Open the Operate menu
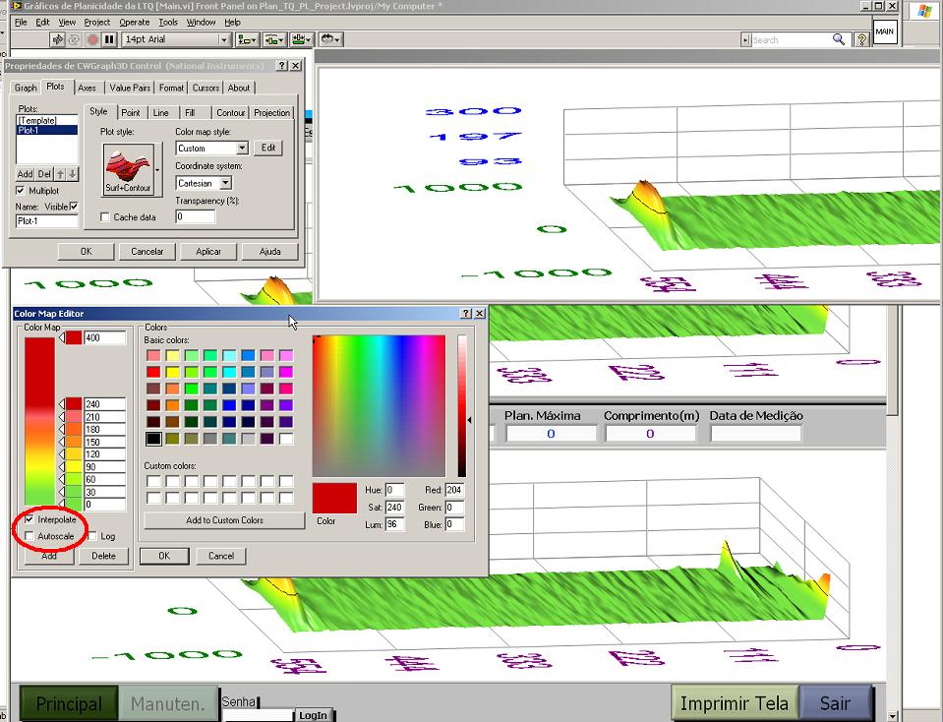This screenshot has height=722, width=943. click(x=134, y=23)
